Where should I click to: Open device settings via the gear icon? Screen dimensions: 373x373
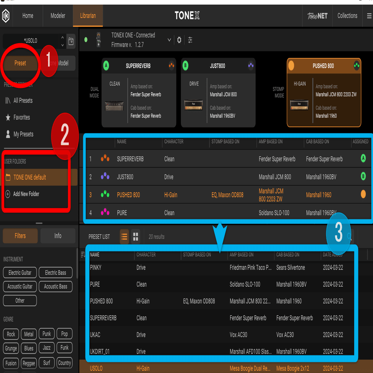coord(179,40)
